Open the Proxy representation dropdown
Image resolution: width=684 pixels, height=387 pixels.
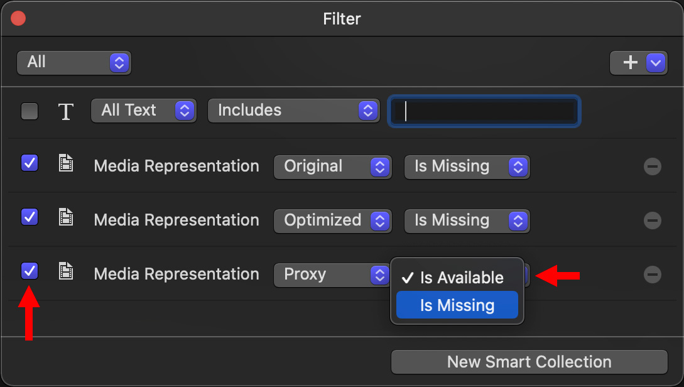tap(332, 275)
